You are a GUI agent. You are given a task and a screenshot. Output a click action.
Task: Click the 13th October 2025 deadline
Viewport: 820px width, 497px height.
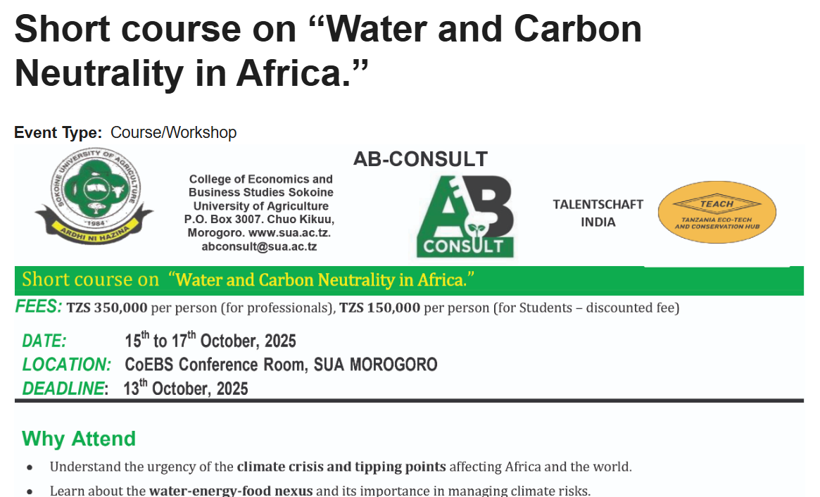(186, 389)
